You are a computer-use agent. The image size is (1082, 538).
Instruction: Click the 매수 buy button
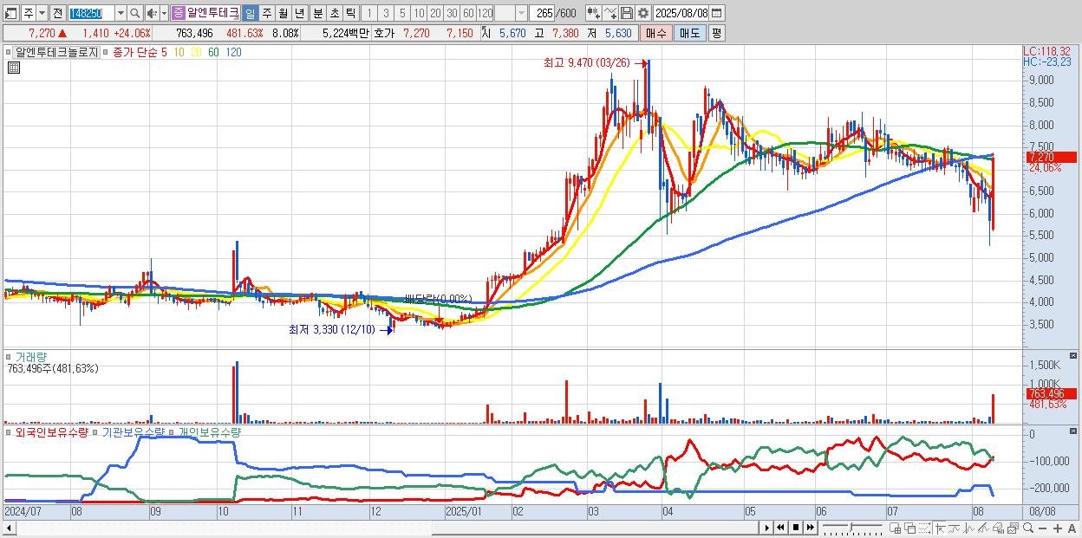click(x=656, y=33)
